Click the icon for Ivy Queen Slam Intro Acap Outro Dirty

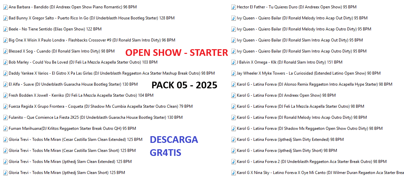pyautogui.click(x=233, y=51)
